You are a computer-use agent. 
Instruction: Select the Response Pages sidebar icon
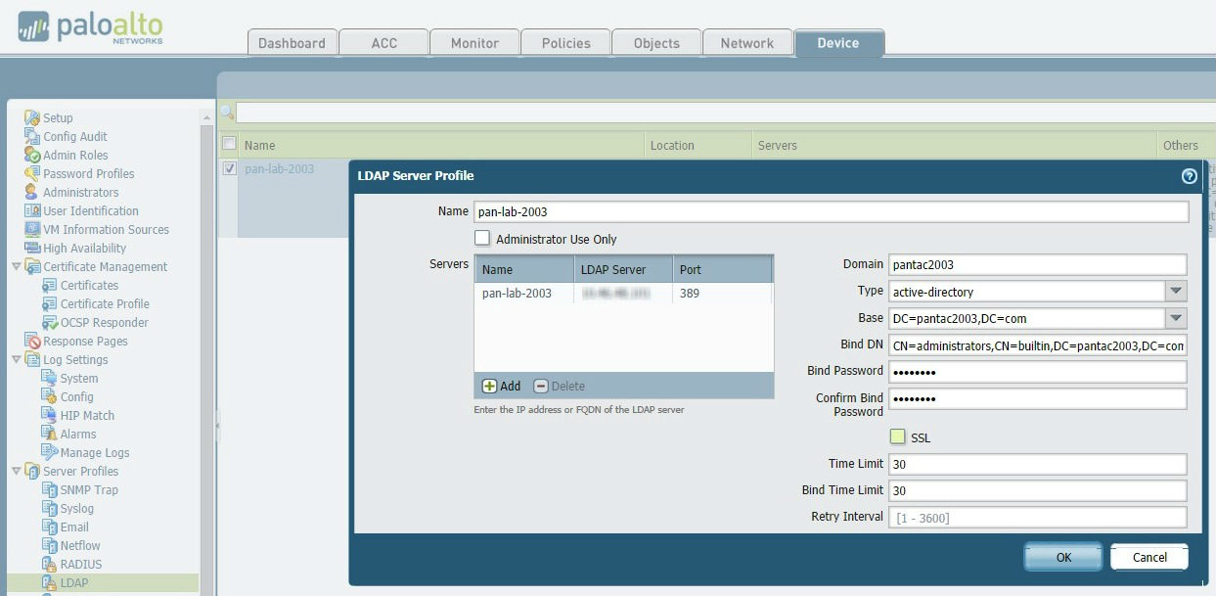32,341
